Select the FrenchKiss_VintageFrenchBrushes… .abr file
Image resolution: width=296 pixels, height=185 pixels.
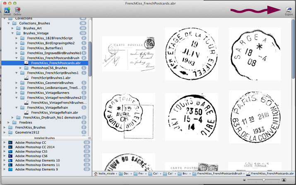[x=59, y=103]
